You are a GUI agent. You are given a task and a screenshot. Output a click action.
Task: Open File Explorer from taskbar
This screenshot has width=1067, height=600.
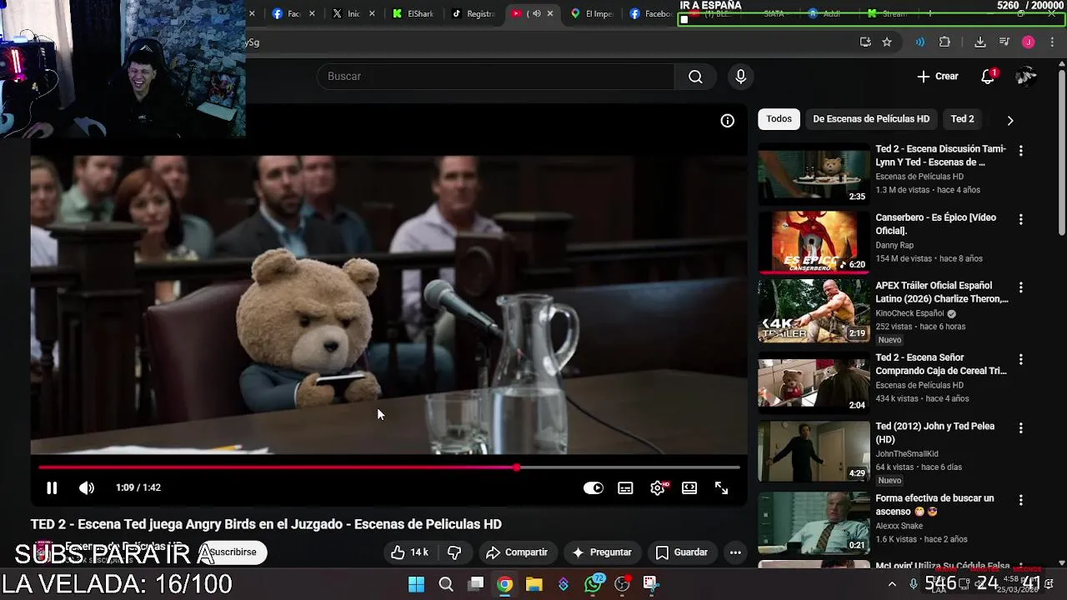coord(533,584)
